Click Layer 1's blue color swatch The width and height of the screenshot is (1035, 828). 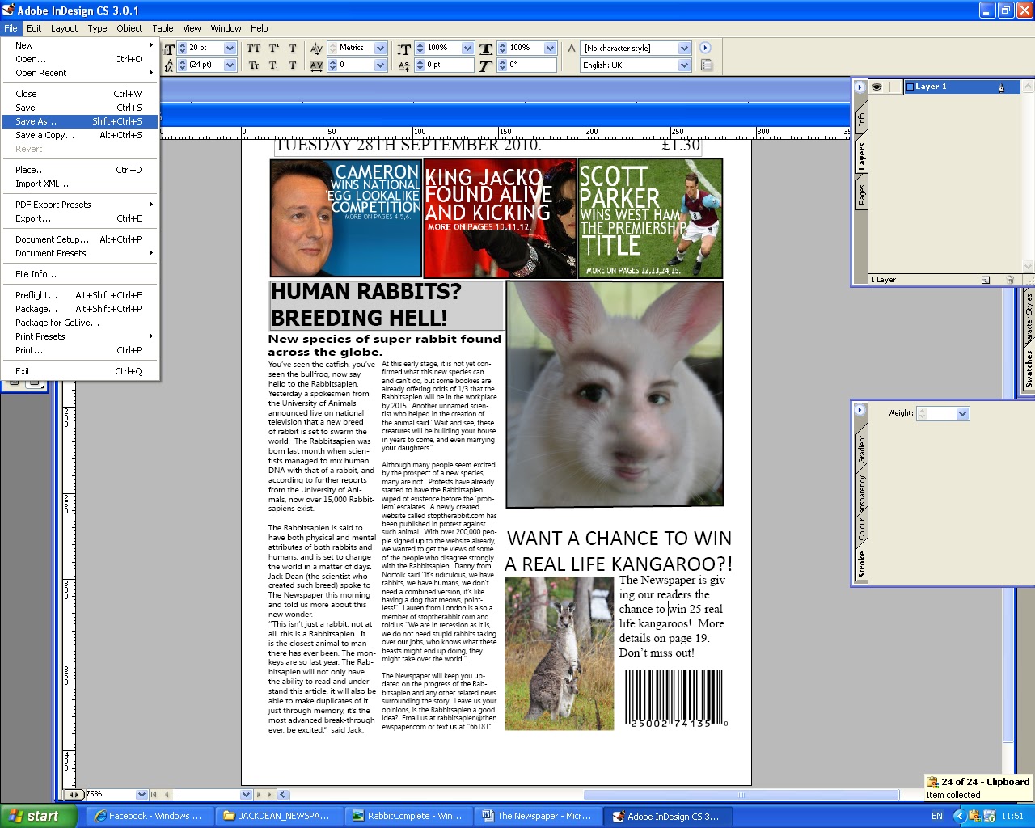pyautogui.click(x=910, y=87)
